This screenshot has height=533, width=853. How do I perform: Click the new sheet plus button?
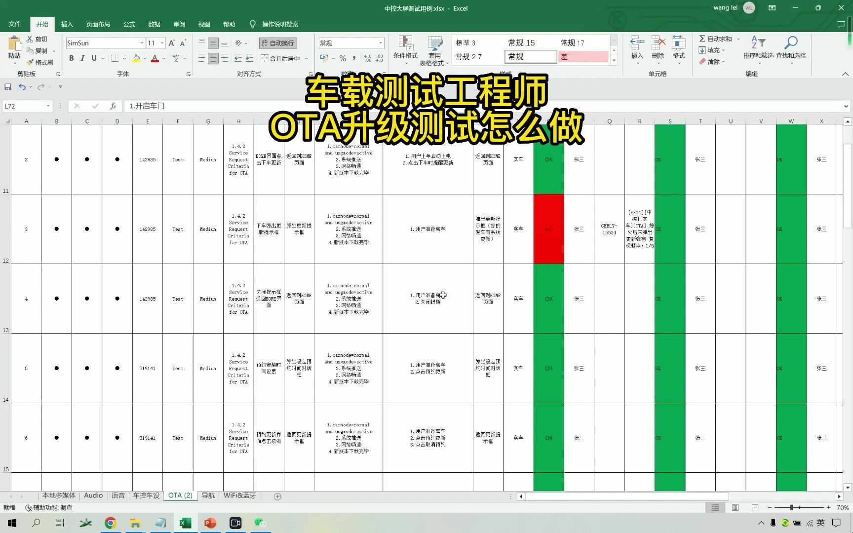277,496
